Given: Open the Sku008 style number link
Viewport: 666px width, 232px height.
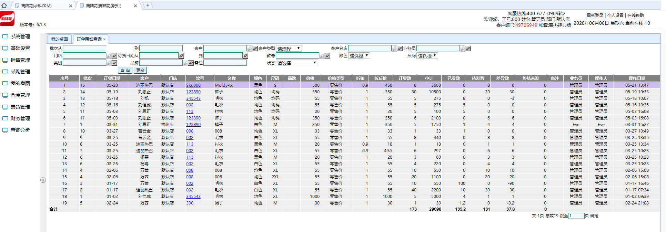Looking at the screenshot, I should [x=193, y=85].
